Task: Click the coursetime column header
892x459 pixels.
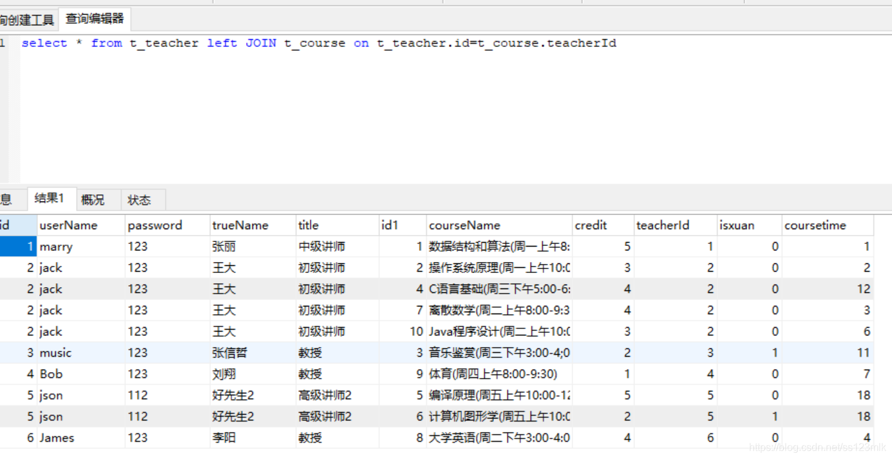Action: pos(828,225)
